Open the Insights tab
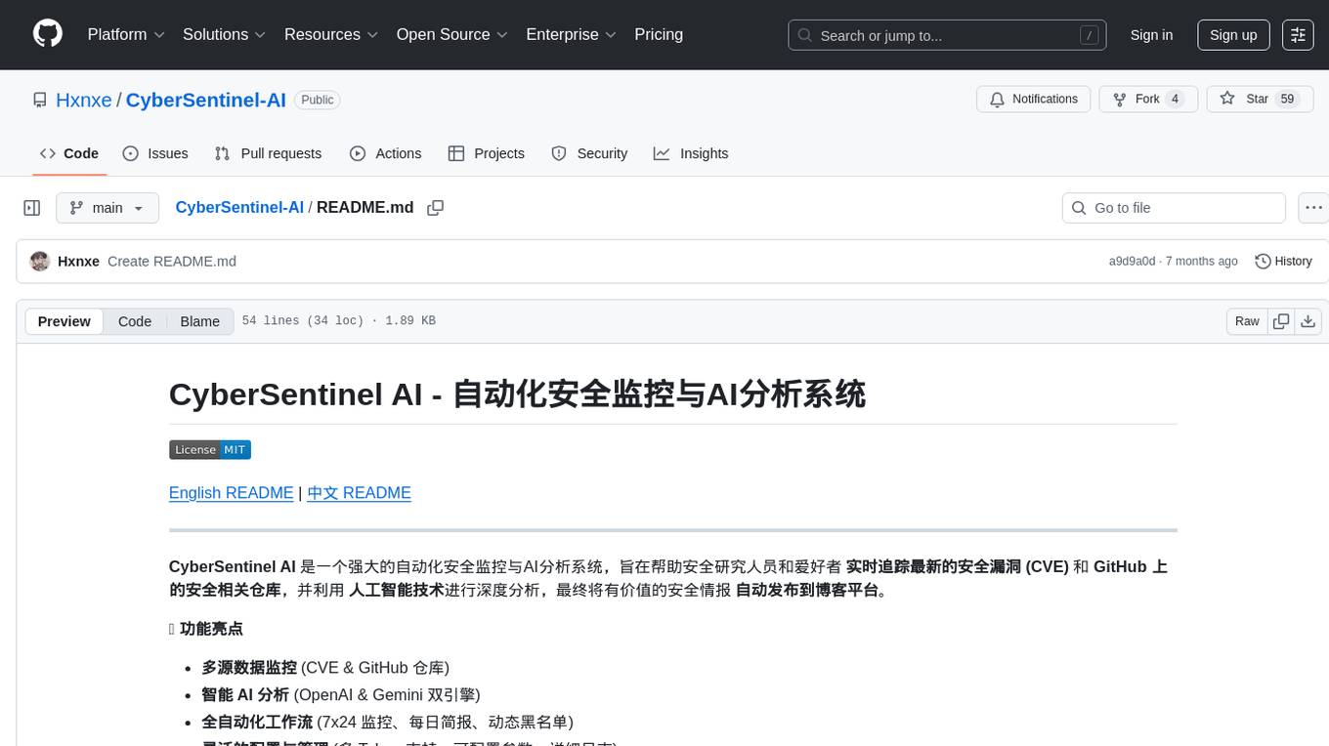Screen dimensions: 1329x746 pyautogui.click(x=691, y=153)
